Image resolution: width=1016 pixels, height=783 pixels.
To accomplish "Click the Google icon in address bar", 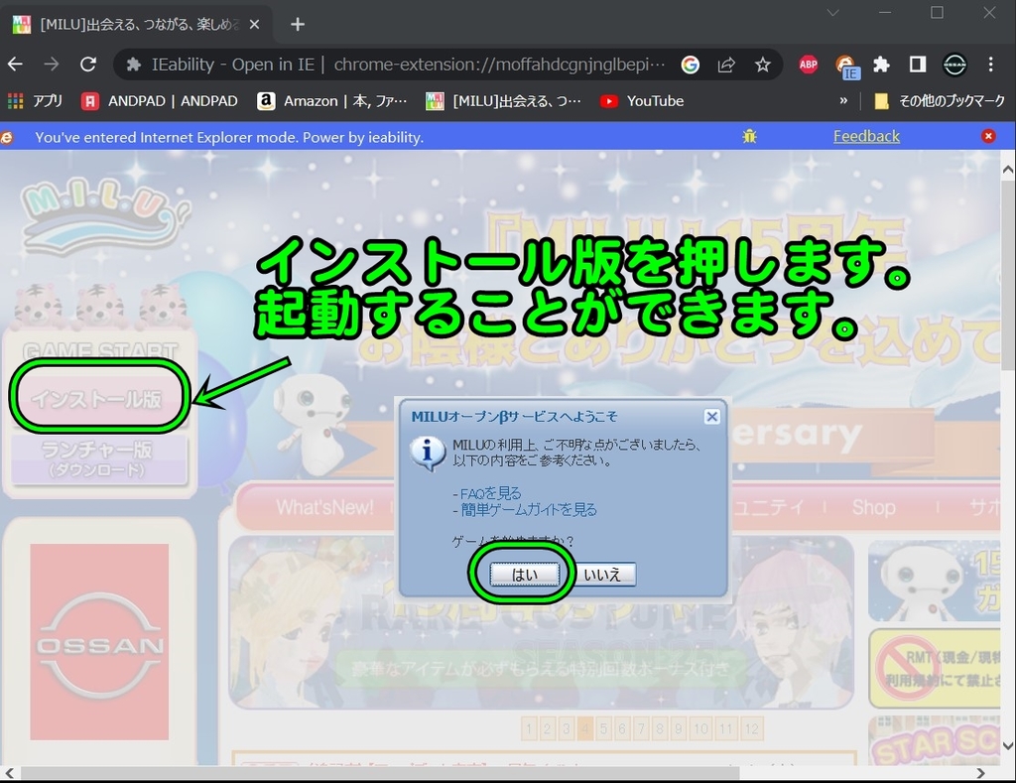I will 691,65.
